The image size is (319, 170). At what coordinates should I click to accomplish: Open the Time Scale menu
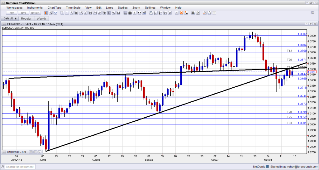pos(73,7)
